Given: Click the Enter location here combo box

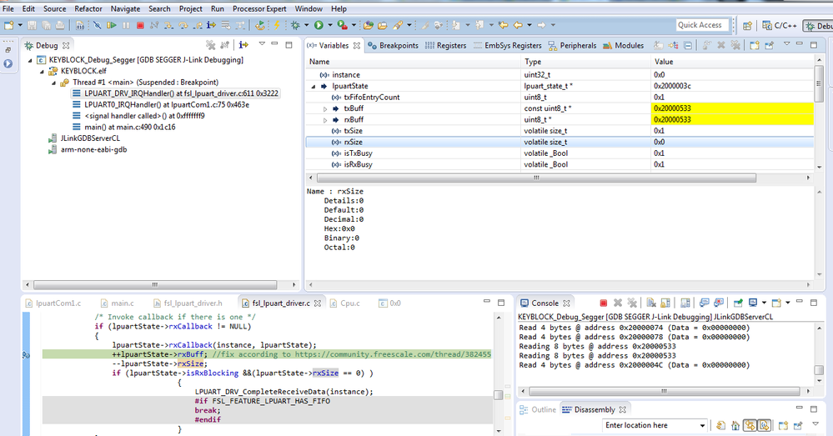Looking at the screenshot, I should click(x=655, y=425).
